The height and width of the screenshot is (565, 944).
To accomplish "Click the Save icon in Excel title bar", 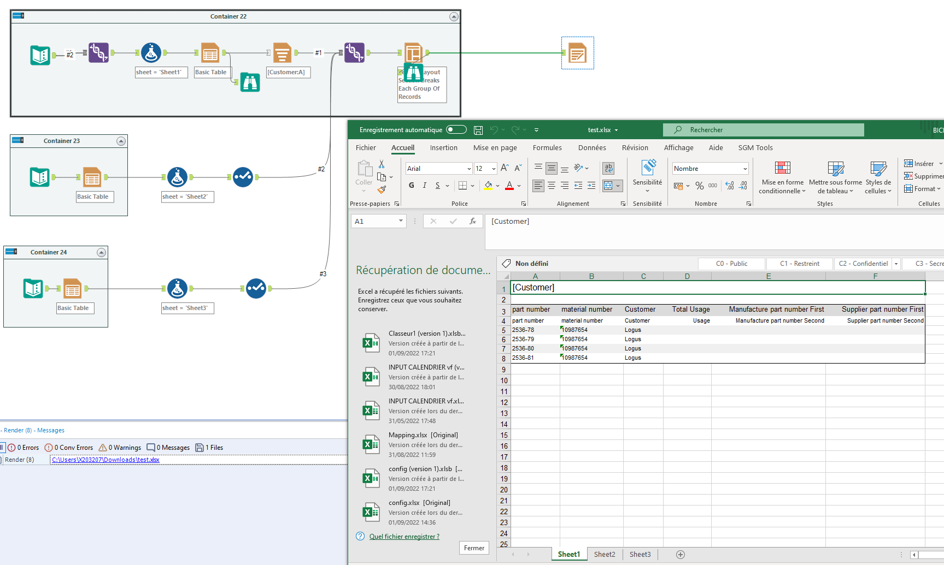I will tap(478, 130).
